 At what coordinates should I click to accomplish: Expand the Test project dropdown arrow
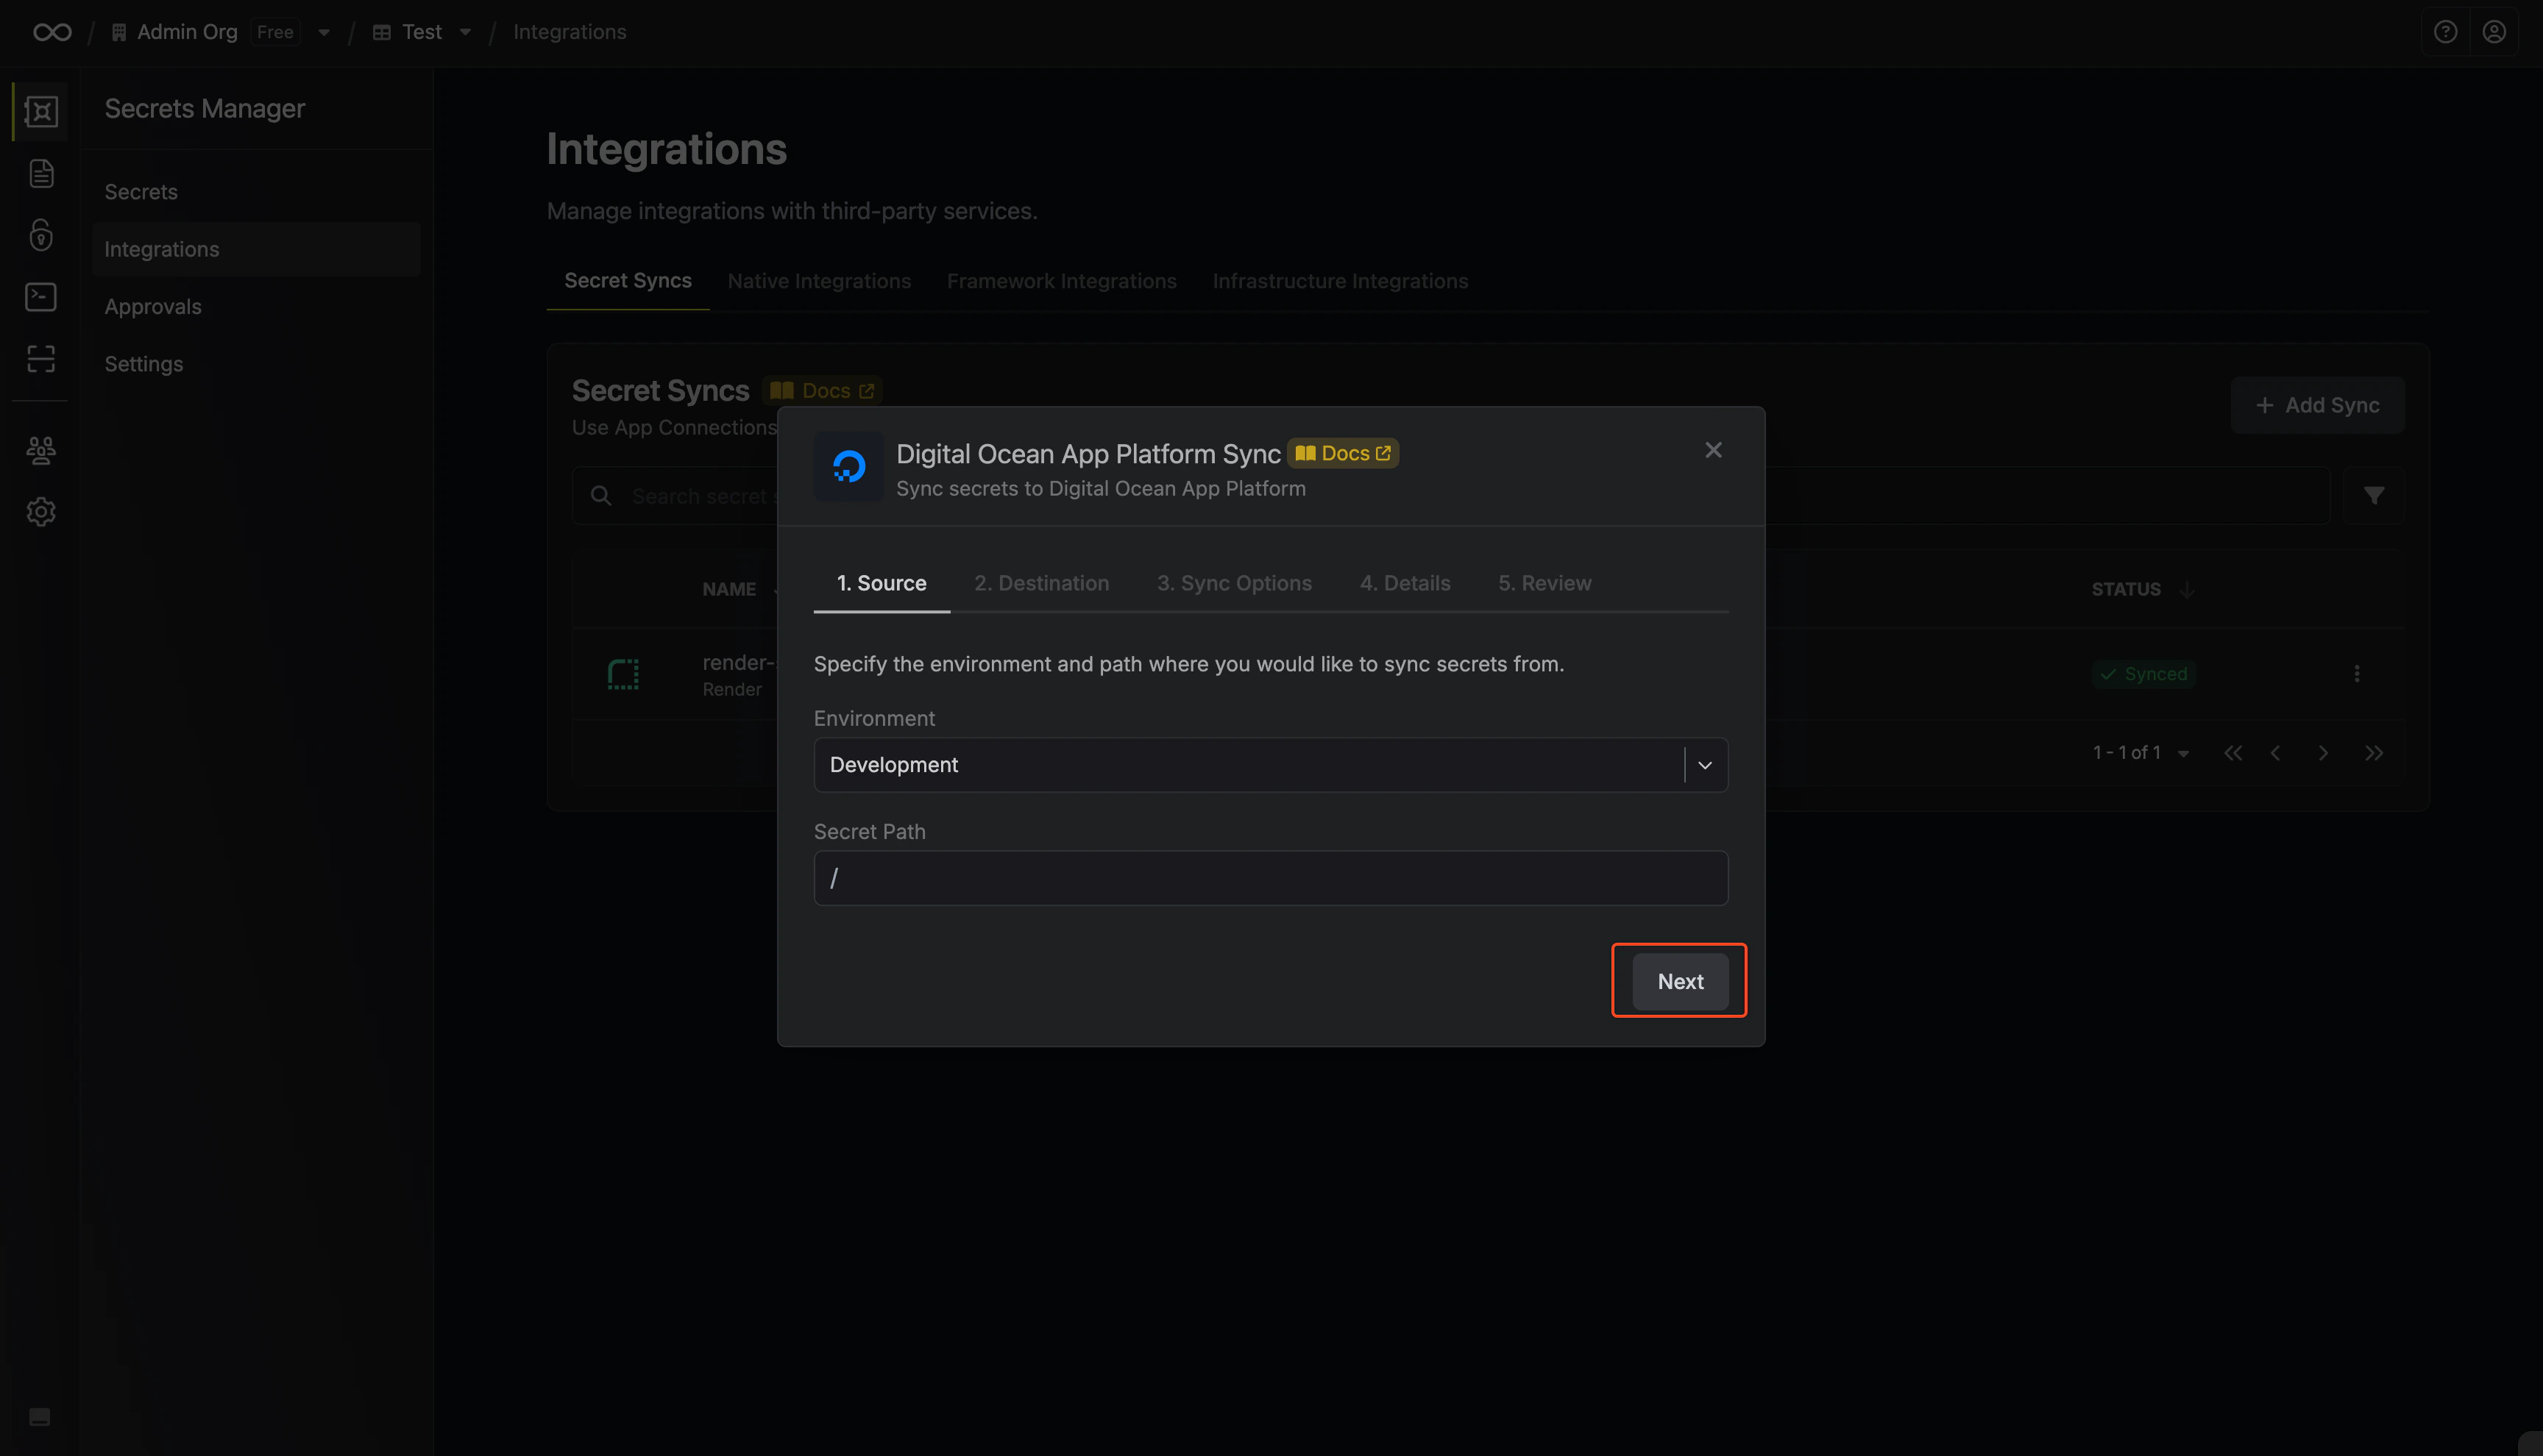[x=465, y=33]
